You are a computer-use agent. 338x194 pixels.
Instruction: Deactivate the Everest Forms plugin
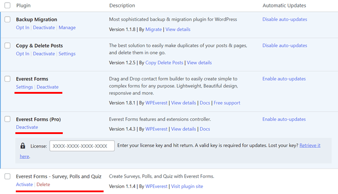[x=47, y=87]
